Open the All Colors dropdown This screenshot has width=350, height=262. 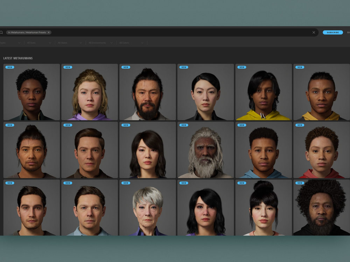coord(131,43)
